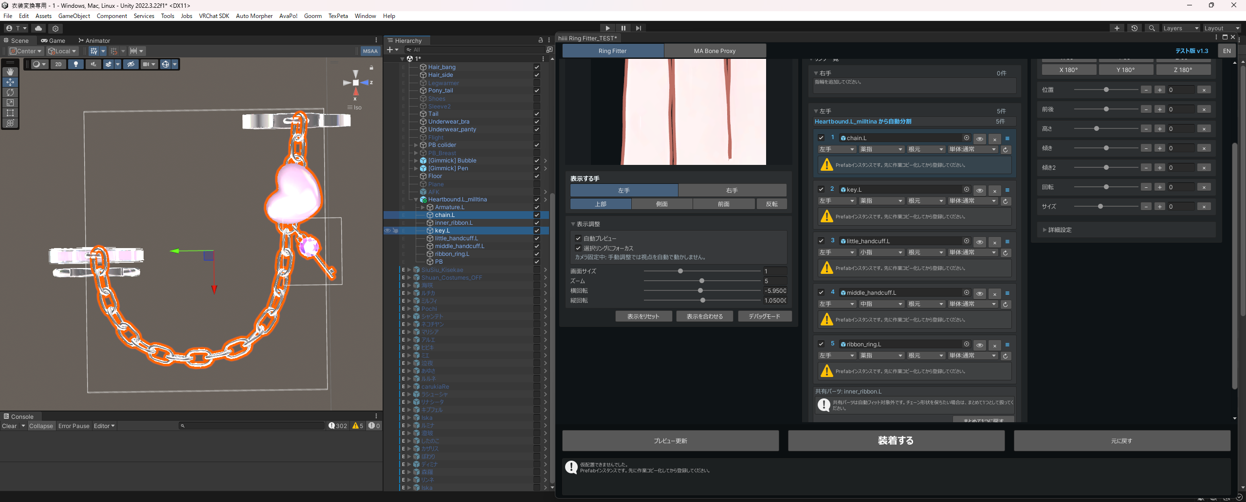The height and width of the screenshot is (502, 1246).
Task: Disable the 自動プレビュー checkbox
Action: (x=578, y=238)
